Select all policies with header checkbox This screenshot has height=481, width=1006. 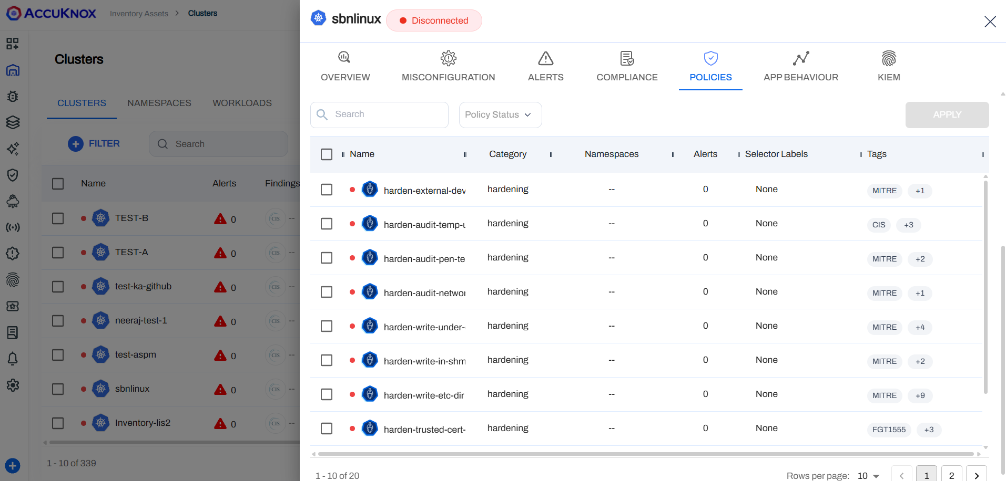click(x=327, y=154)
